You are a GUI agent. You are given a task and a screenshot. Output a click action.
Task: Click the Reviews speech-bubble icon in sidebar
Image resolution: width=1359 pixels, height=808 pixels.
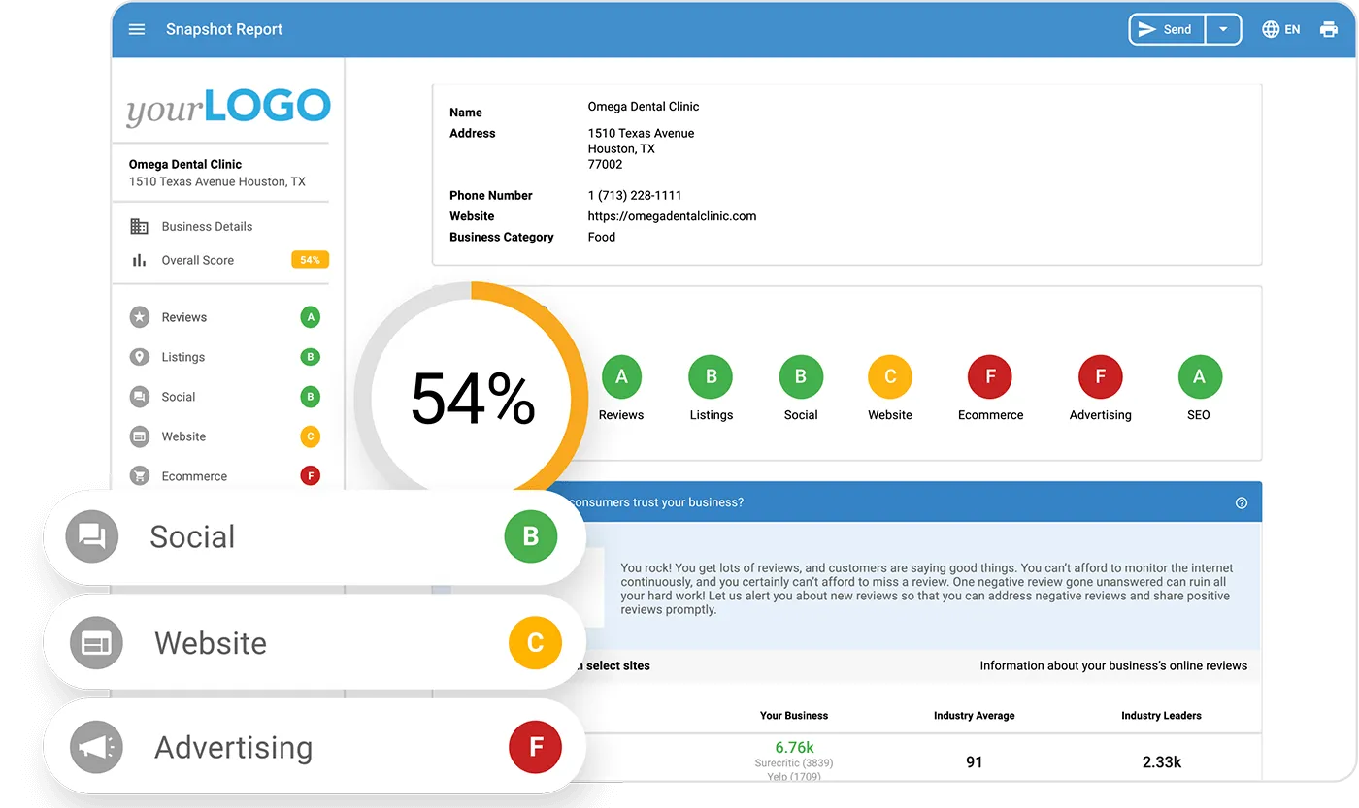point(139,316)
